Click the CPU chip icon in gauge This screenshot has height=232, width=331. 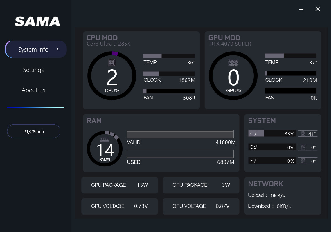click(112, 62)
